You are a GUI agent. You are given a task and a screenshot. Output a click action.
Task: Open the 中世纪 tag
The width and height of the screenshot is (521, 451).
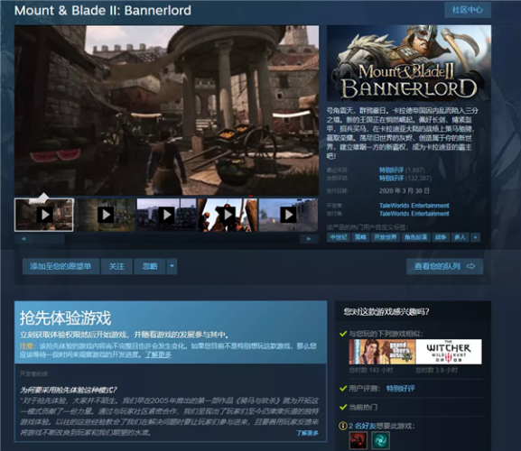click(339, 237)
